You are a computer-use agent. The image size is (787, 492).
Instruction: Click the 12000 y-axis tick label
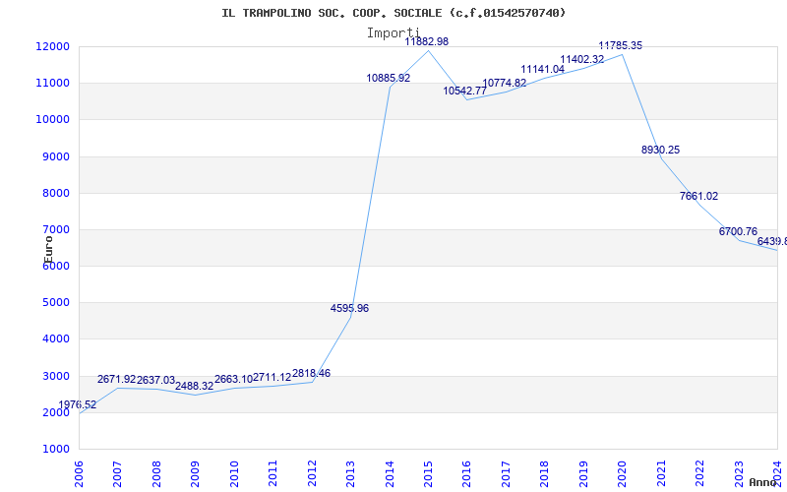53,46
